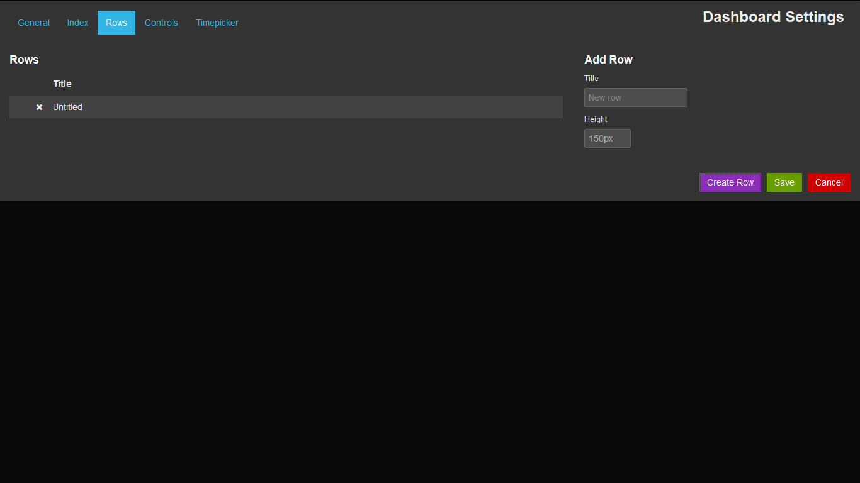Image resolution: width=860 pixels, height=483 pixels.
Task: Click the Add Row heading
Action: point(608,60)
